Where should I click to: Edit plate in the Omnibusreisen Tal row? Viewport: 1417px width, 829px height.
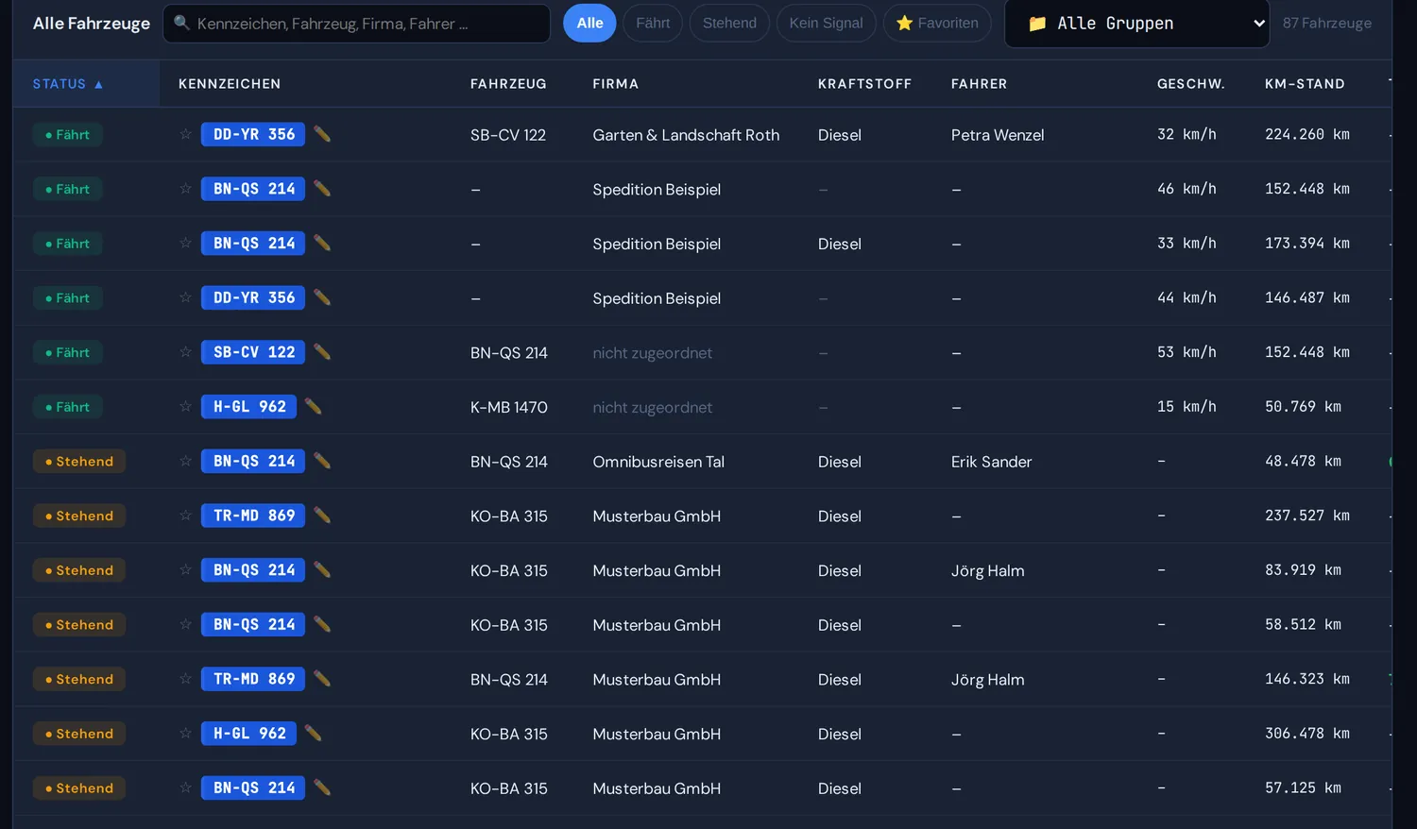click(x=322, y=461)
